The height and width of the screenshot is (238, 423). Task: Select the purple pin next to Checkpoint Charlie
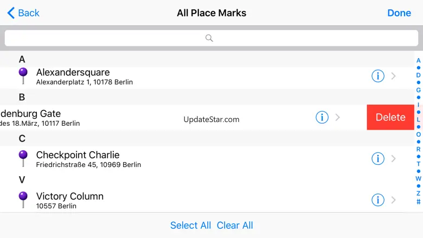tap(23, 158)
